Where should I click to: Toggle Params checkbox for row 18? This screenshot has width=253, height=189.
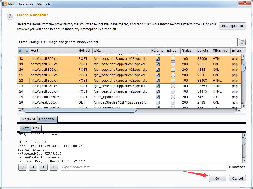pyautogui.click(x=157, y=59)
